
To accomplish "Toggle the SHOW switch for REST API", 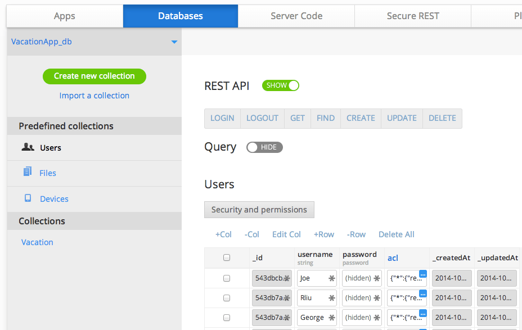I will tap(280, 85).
